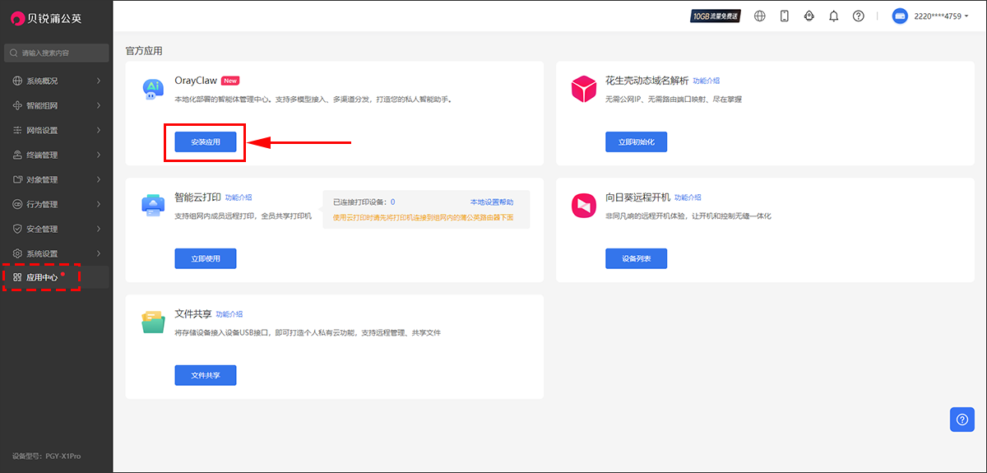This screenshot has height=473, width=987.
Task: Click the rocket icon in top bar
Action: coord(809,16)
